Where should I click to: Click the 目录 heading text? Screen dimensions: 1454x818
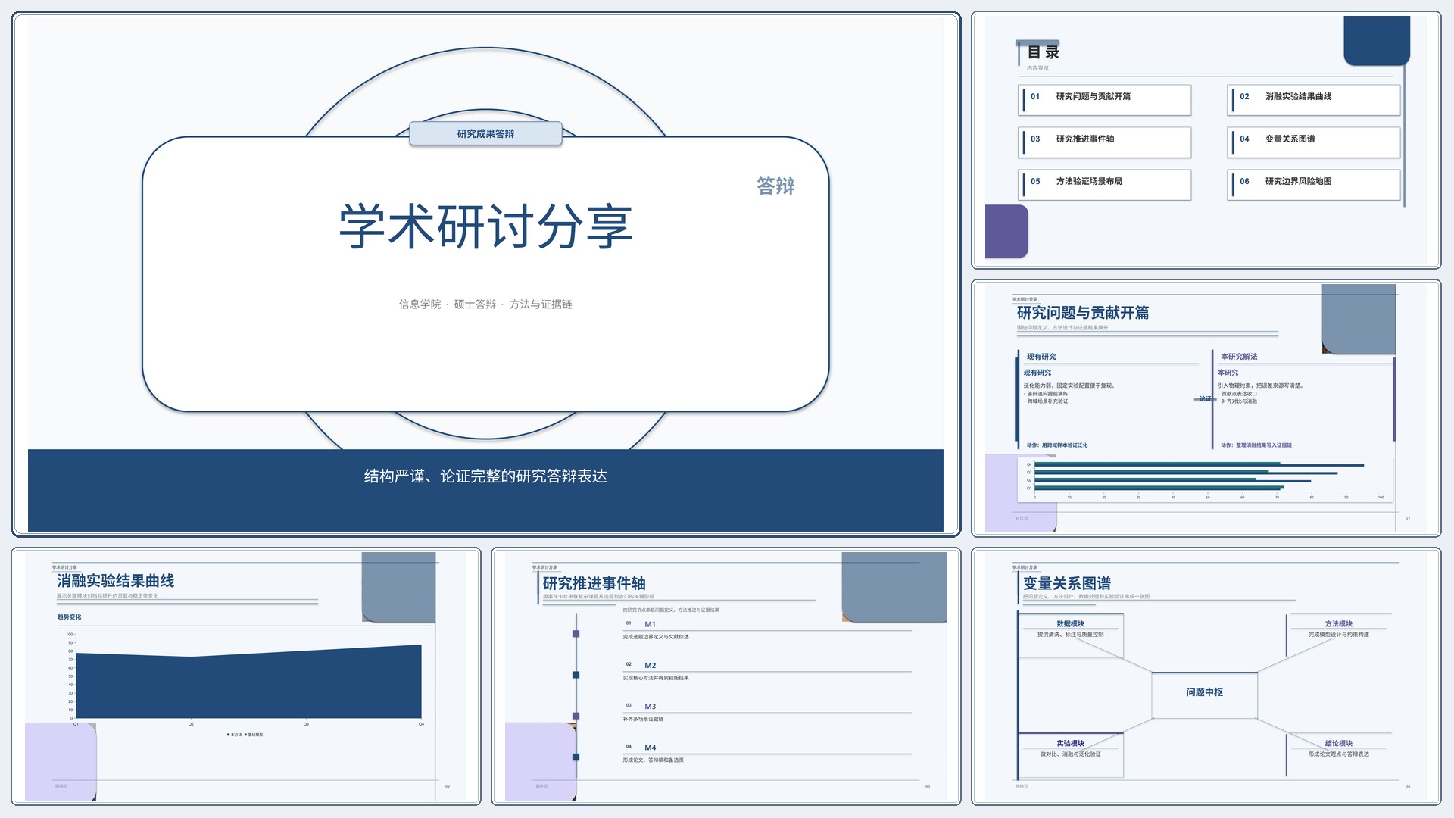1043,52
